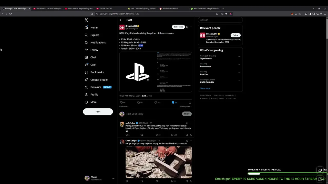Screen dimensions: 328x184
Task: Bookmark this page in the address bar
Action: coord(92,14)
